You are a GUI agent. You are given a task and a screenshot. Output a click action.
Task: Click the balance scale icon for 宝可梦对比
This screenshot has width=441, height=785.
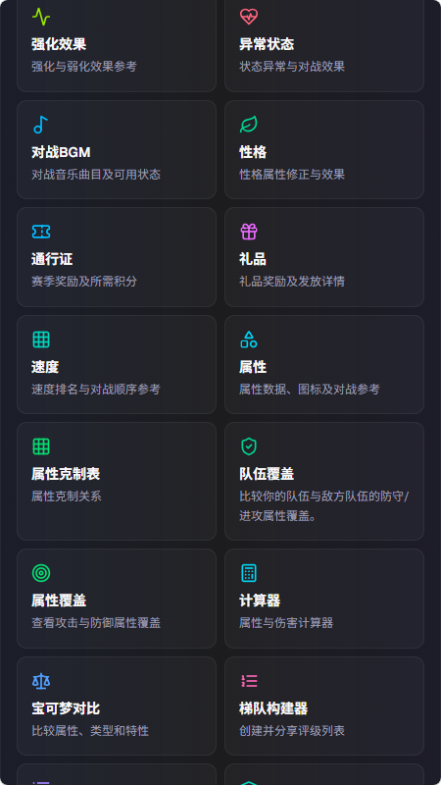(41, 681)
